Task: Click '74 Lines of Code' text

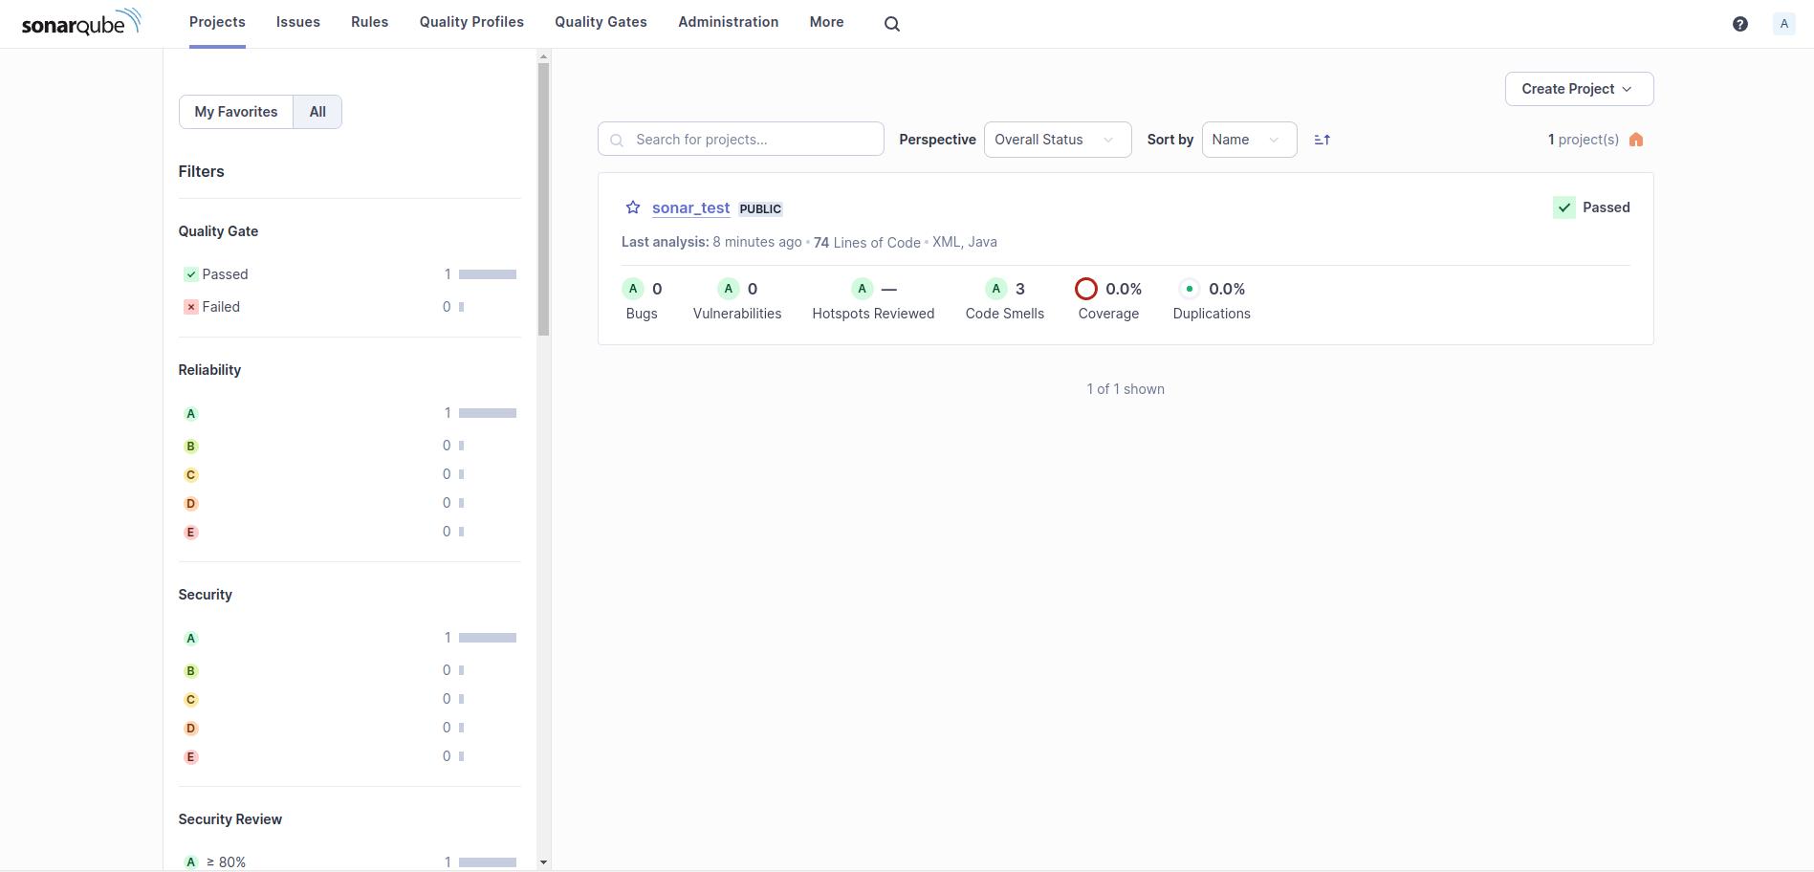Action: [x=867, y=243]
